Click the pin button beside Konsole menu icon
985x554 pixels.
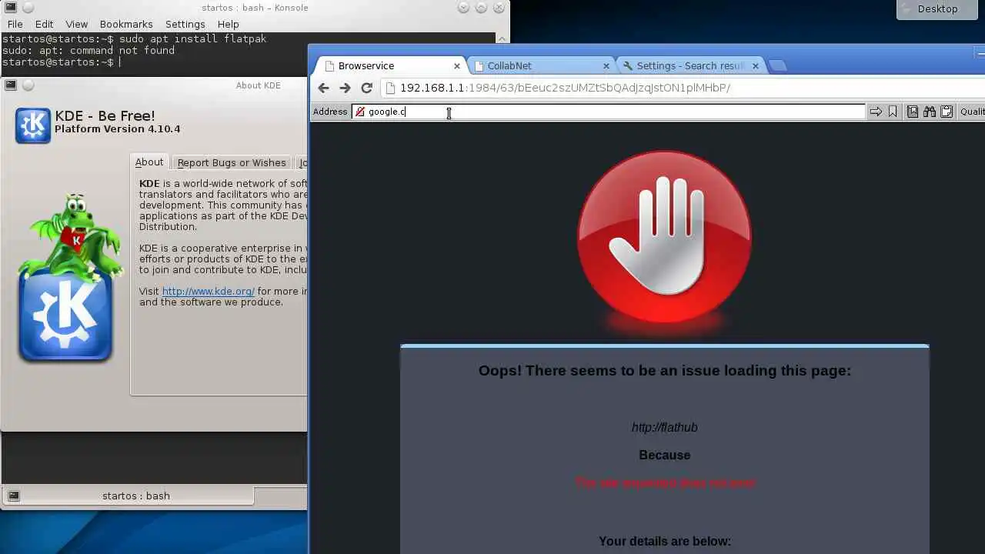pyautogui.click(x=28, y=8)
